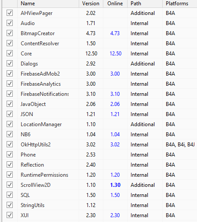Click platforms B4A, B4i, B4J cell

(180, 145)
